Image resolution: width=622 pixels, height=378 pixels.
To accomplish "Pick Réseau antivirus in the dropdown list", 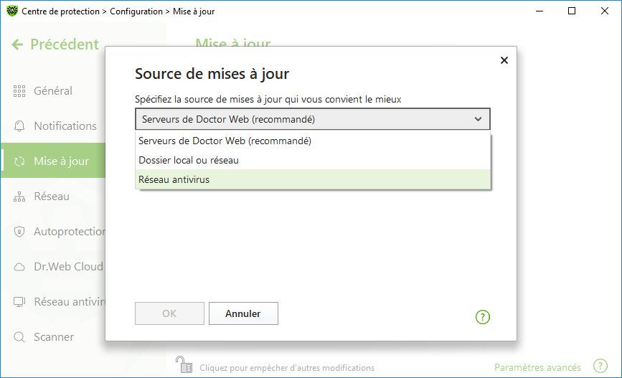I will (x=313, y=180).
